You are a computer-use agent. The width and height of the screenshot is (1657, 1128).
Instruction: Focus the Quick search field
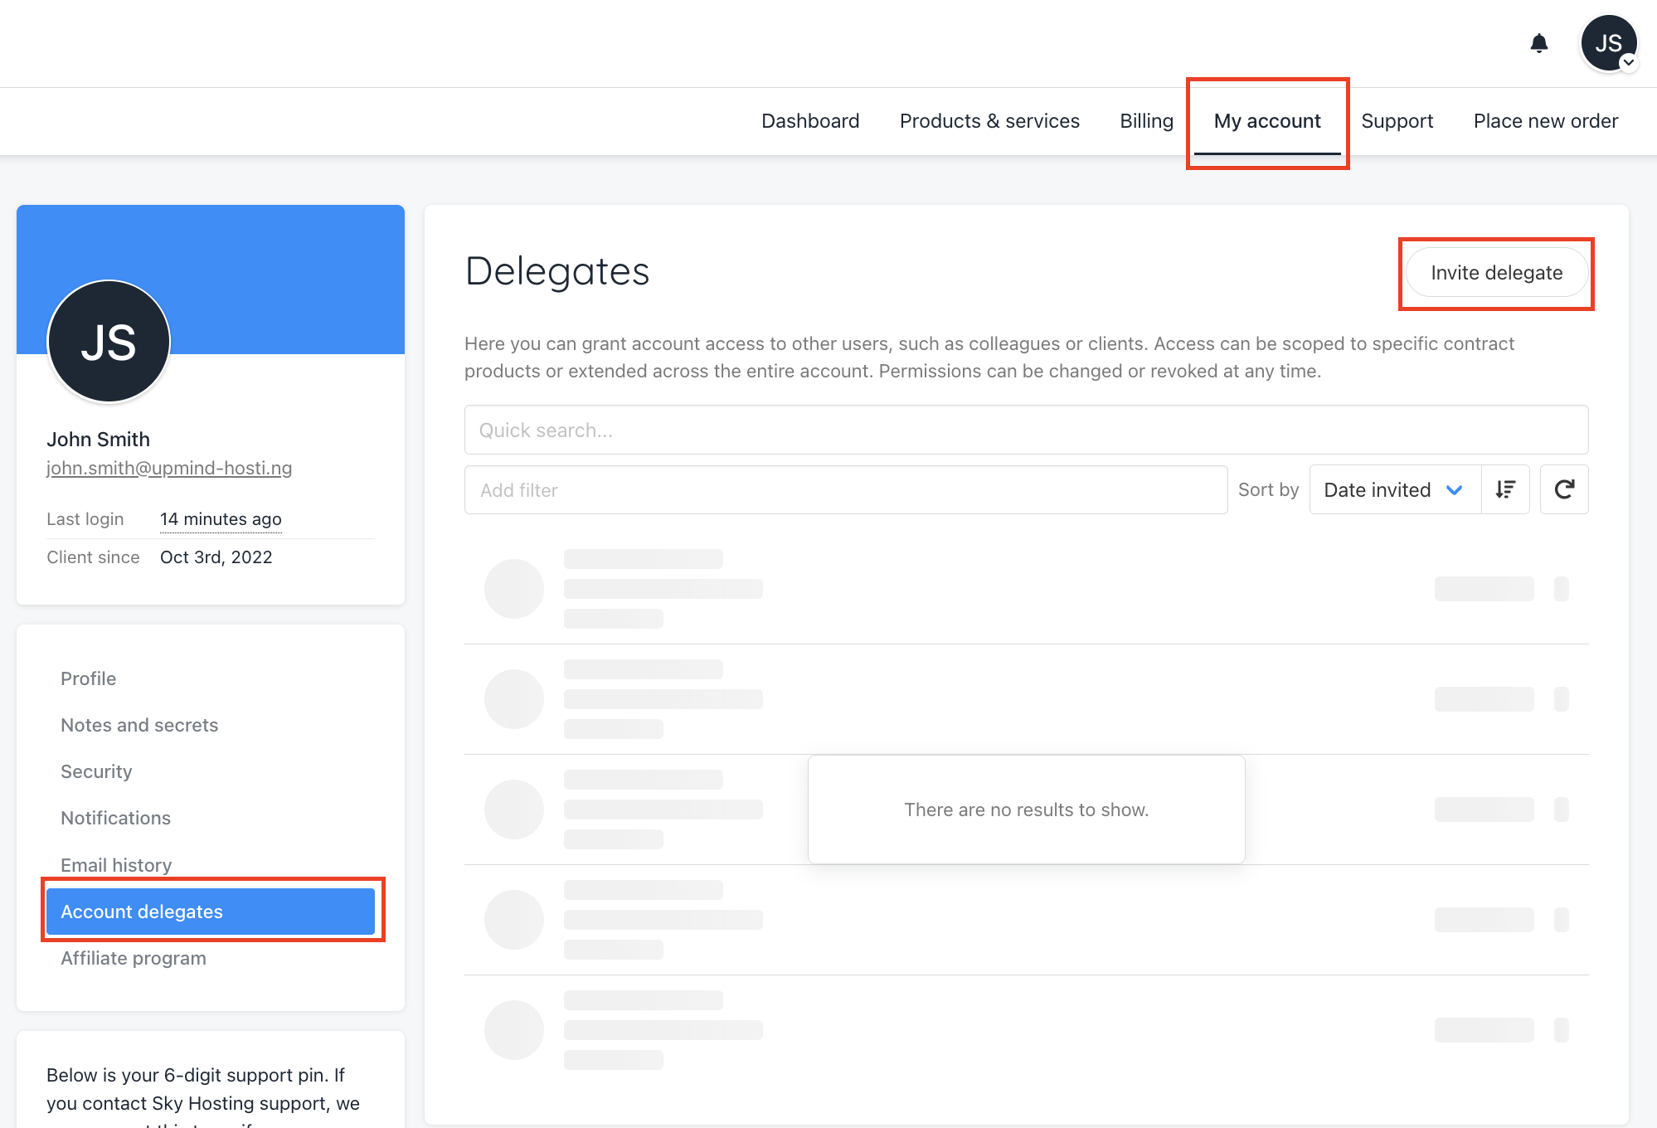tap(1026, 430)
